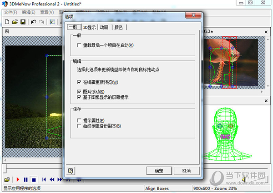Click the Open folder toolbar icon

(15, 22)
